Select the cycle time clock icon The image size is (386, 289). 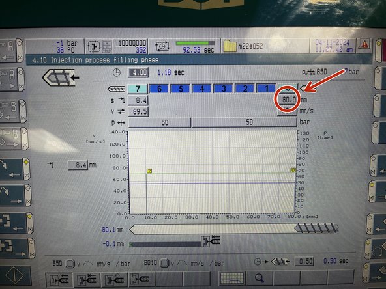pyautogui.click(x=162, y=46)
